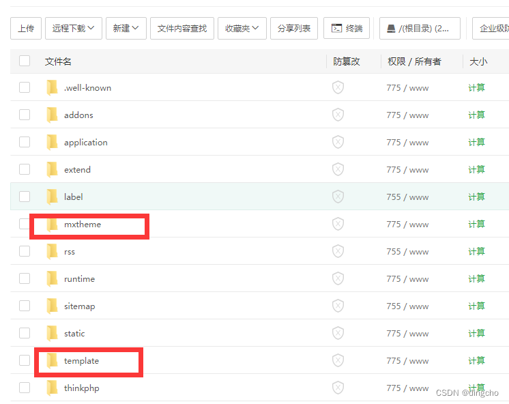Screen dimensions: 509x404
Task: Open the template folder name link
Action: tap(81, 360)
